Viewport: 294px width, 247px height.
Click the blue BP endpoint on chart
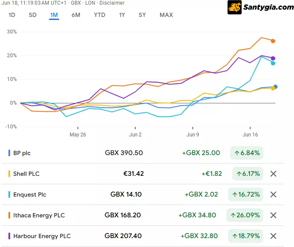[x=275, y=87]
